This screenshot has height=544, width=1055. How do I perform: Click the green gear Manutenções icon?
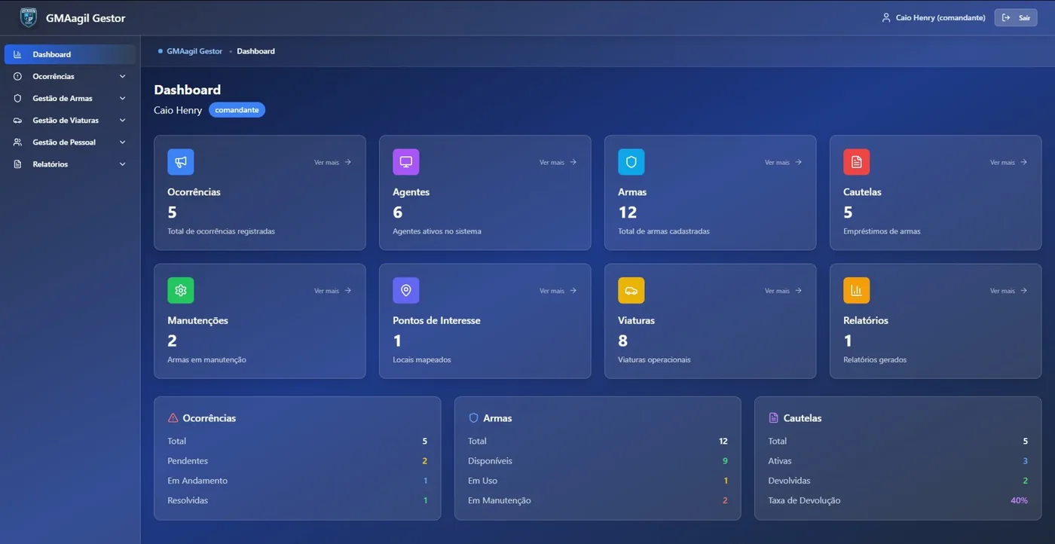click(x=181, y=290)
